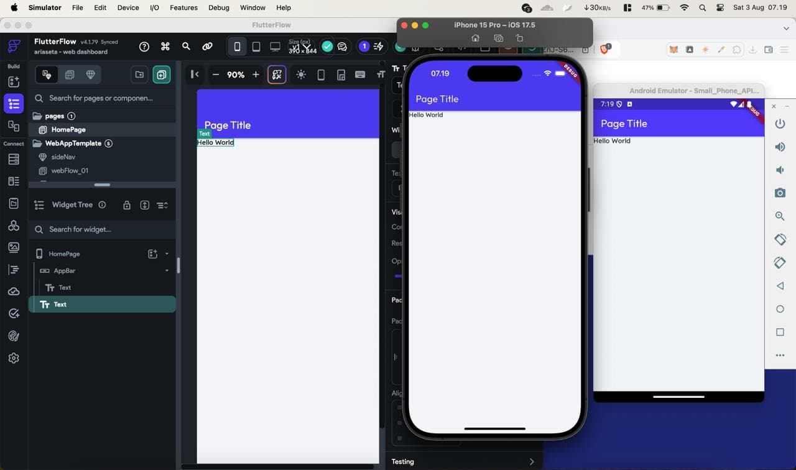Open the HomePage widget dropdown arrow

tap(166, 254)
